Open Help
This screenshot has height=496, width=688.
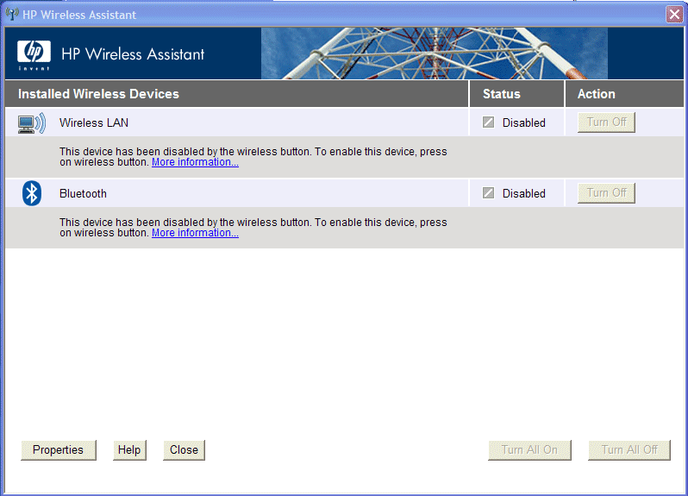129,450
